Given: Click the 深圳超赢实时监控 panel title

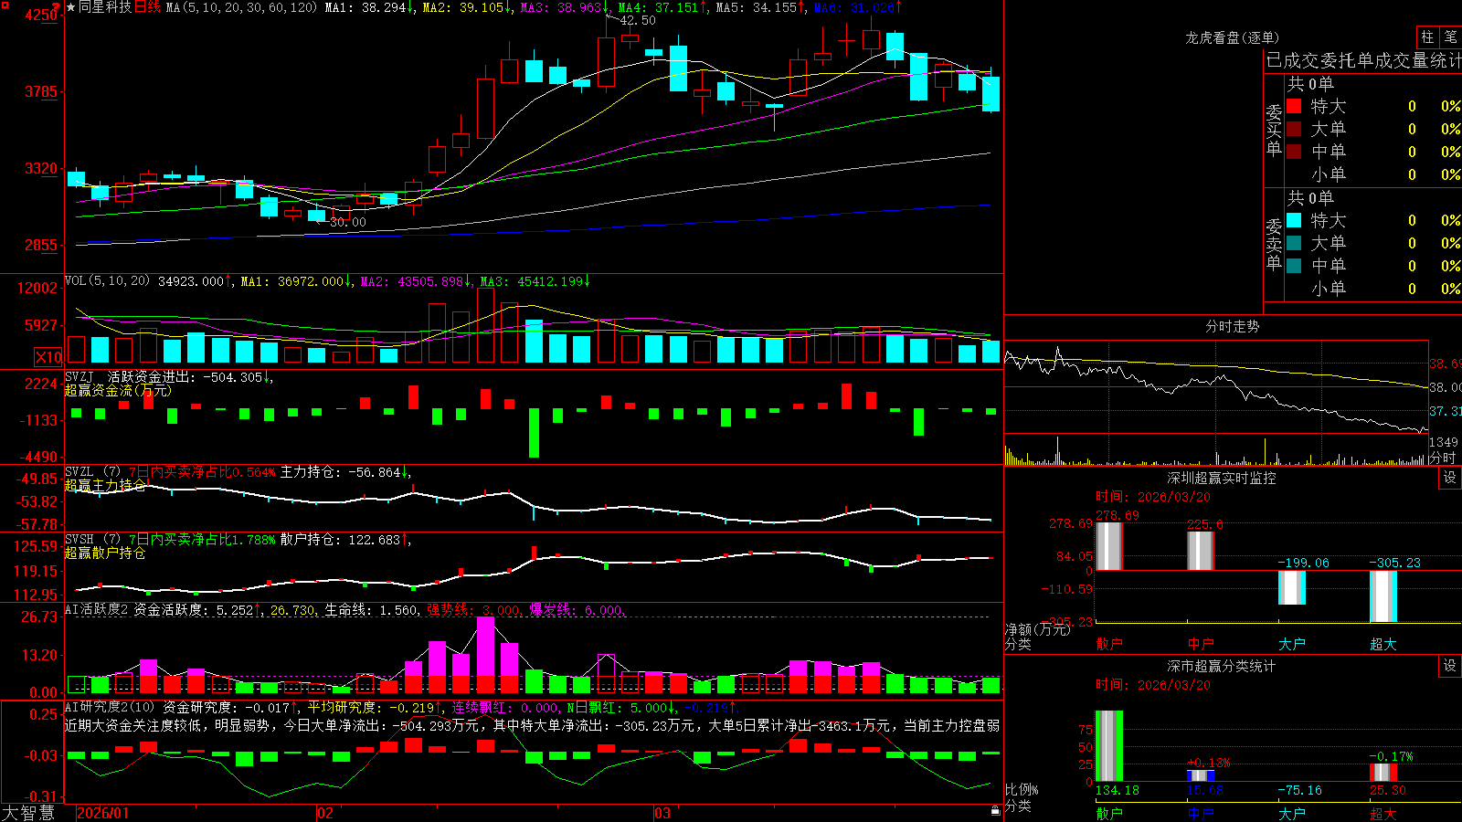Looking at the screenshot, I should (1221, 478).
